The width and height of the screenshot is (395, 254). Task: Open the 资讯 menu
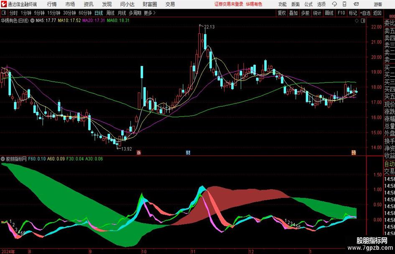point(89,4)
